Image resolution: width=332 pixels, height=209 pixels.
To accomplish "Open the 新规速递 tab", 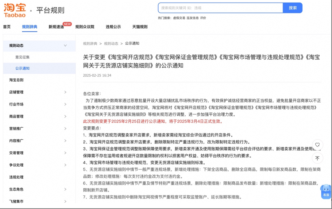I will [x=56, y=27].
